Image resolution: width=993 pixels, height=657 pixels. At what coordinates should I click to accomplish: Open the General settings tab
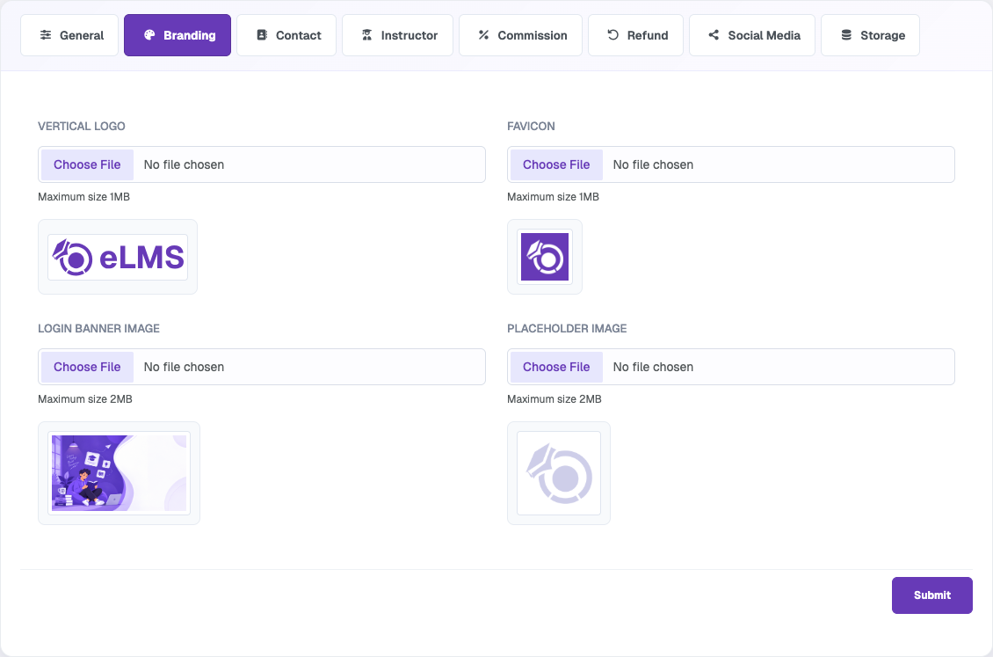[x=69, y=35]
